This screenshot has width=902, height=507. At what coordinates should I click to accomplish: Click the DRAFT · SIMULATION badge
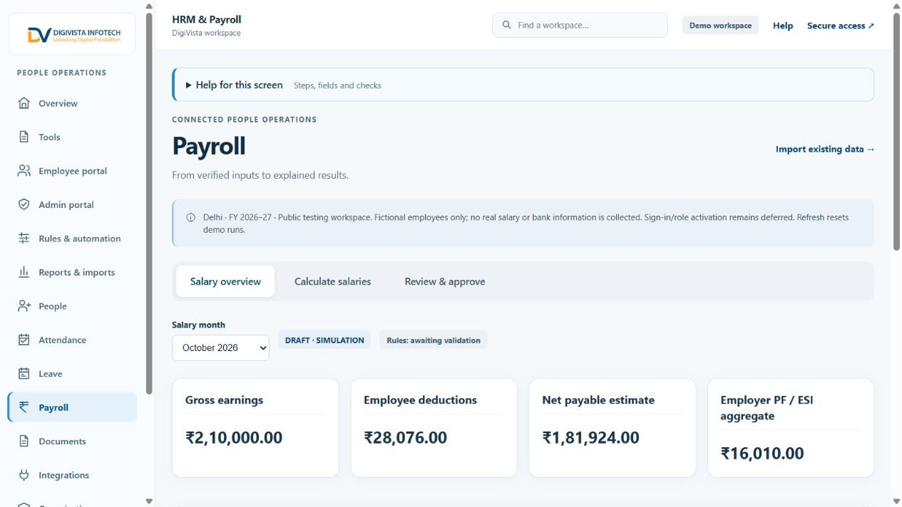pos(324,340)
